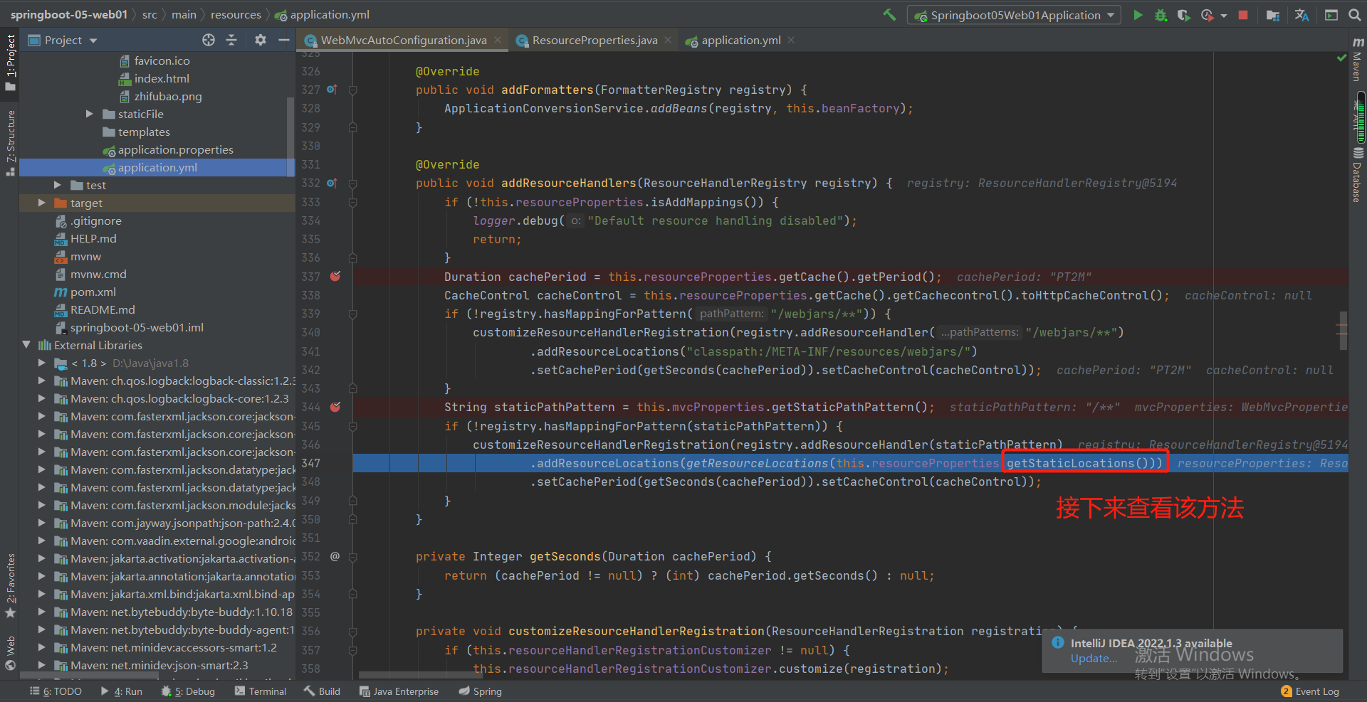Expand the test folder
The image size is (1367, 702).
(x=58, y=185)
